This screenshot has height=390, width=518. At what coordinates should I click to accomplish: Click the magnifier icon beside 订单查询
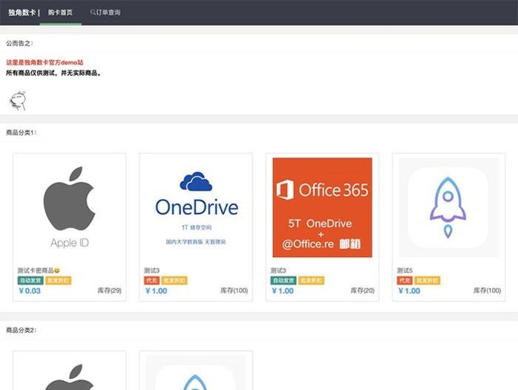pyautogui.click(x=92, y=13)
